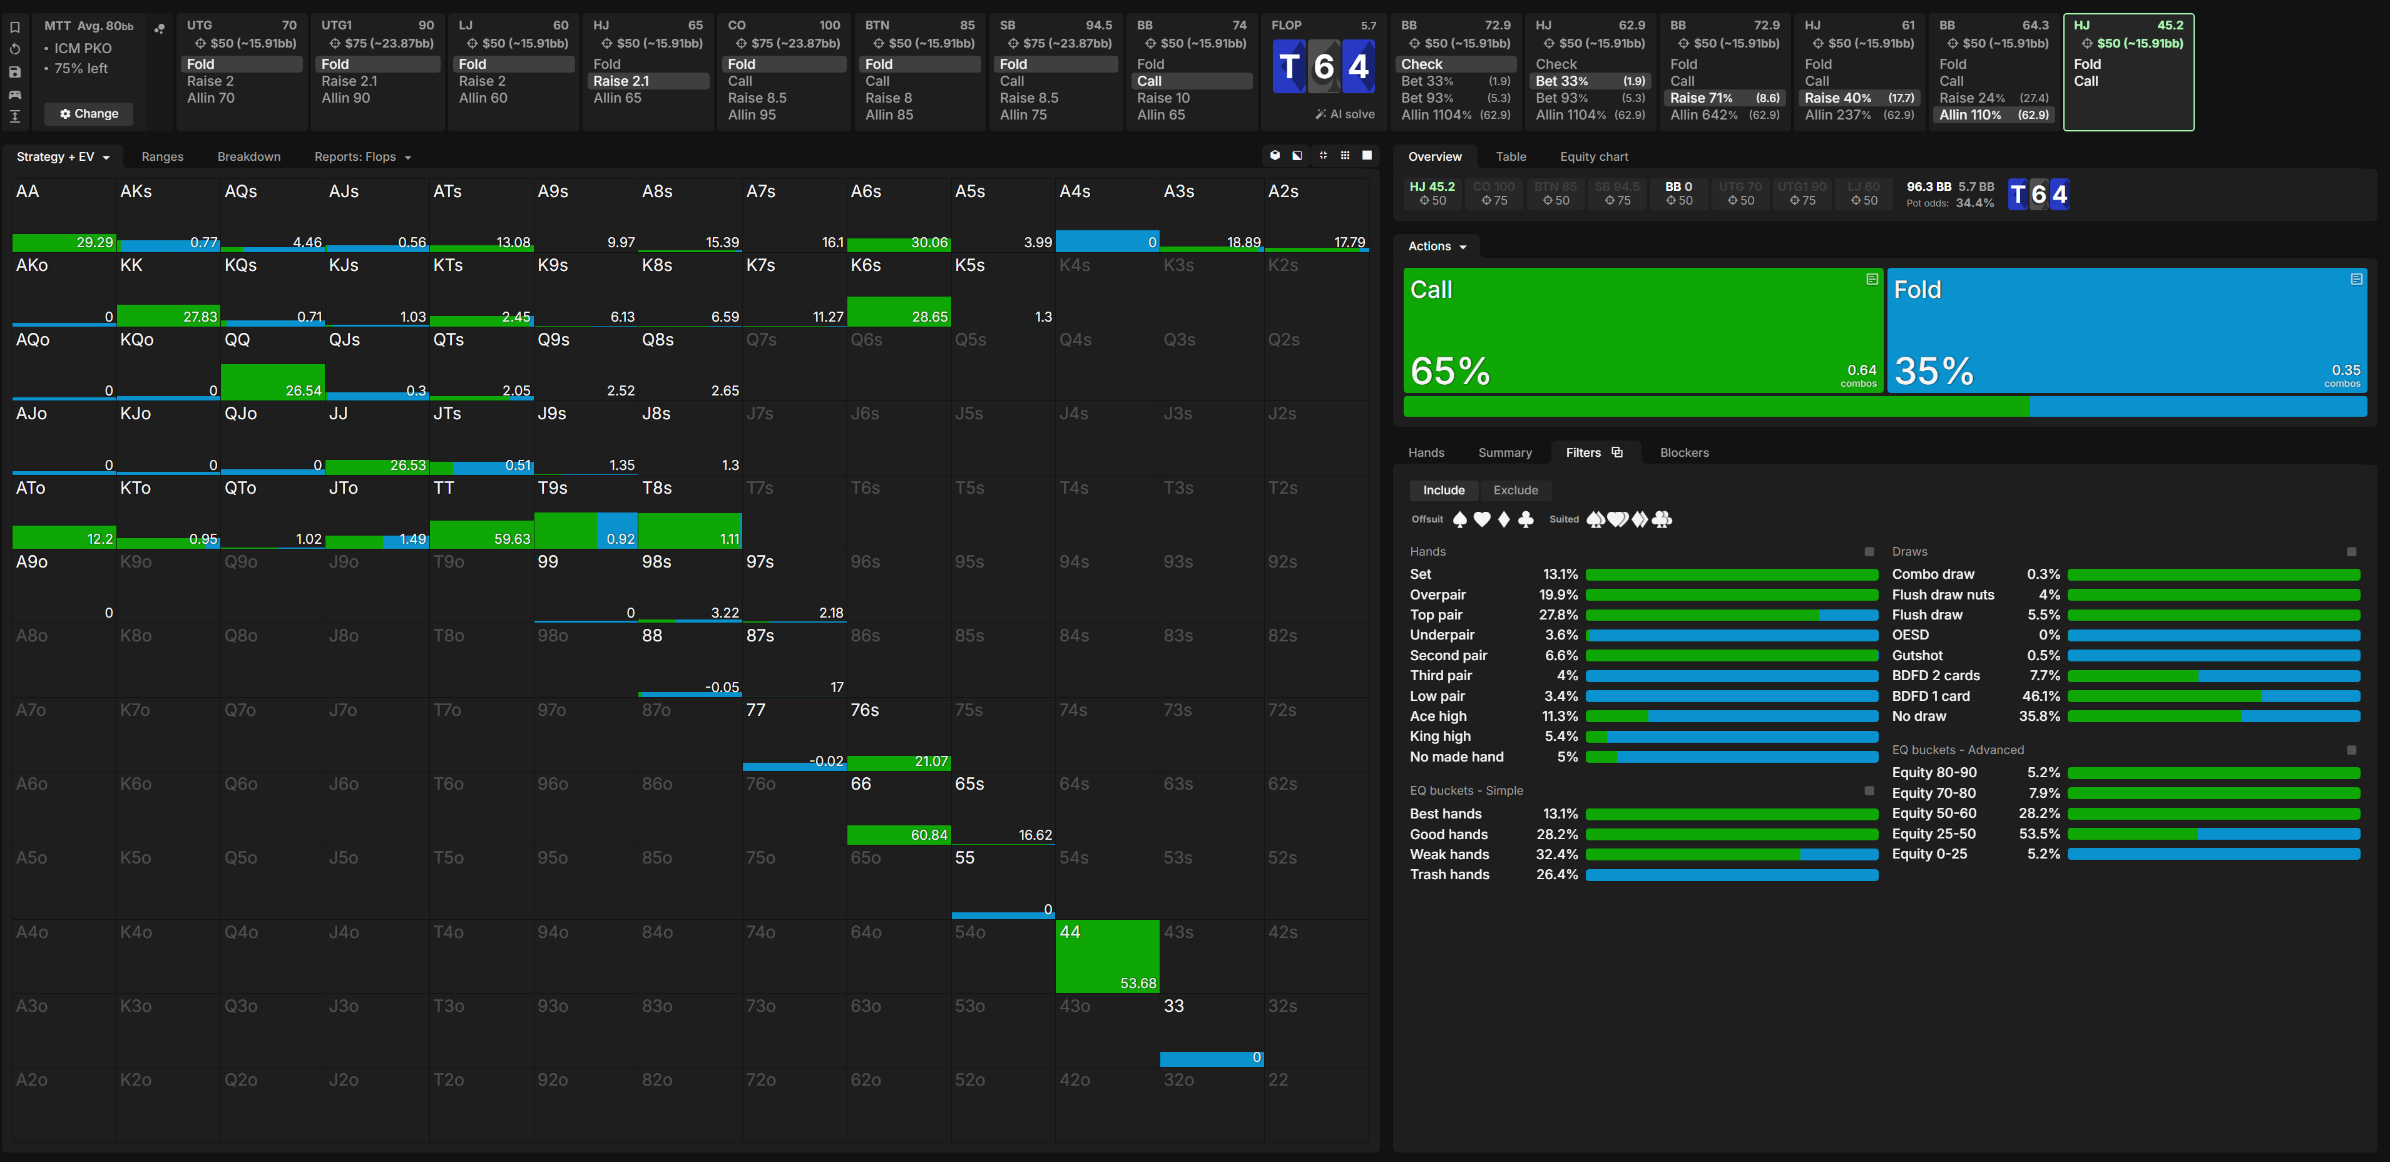This screenshot has height=1162, width=2390.
Task: Click the copy icon on the Filters tab
Action: (x=1617, y=452)
